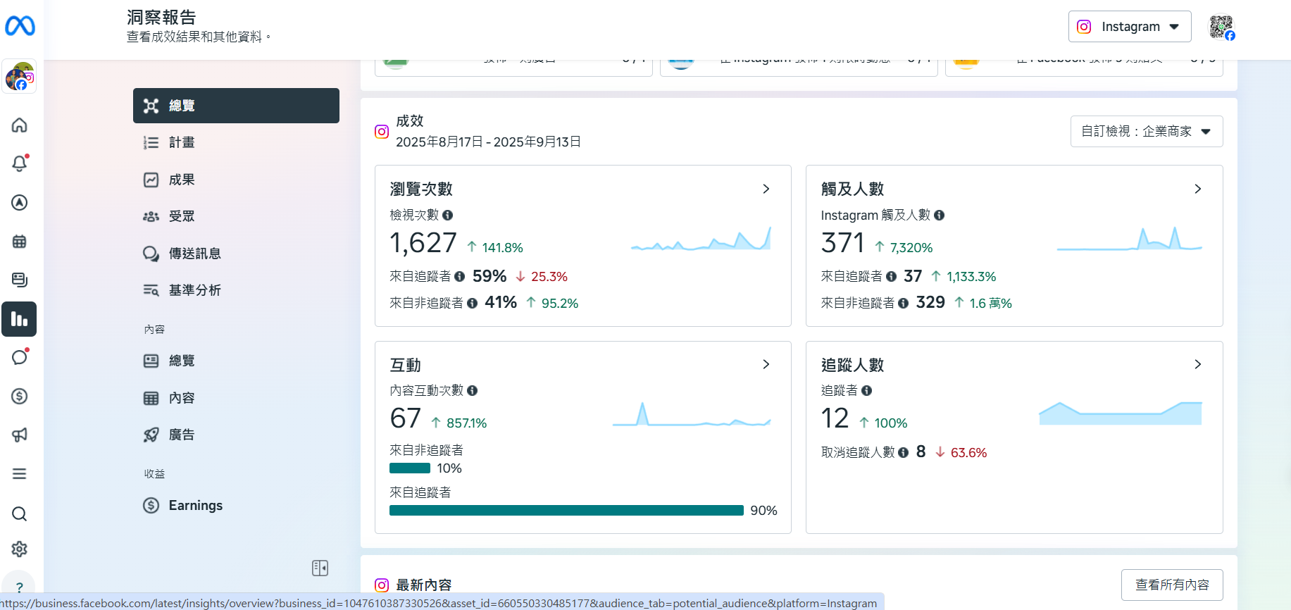
Task: Open the planner calendar icon
Action: tap(20, 242)
